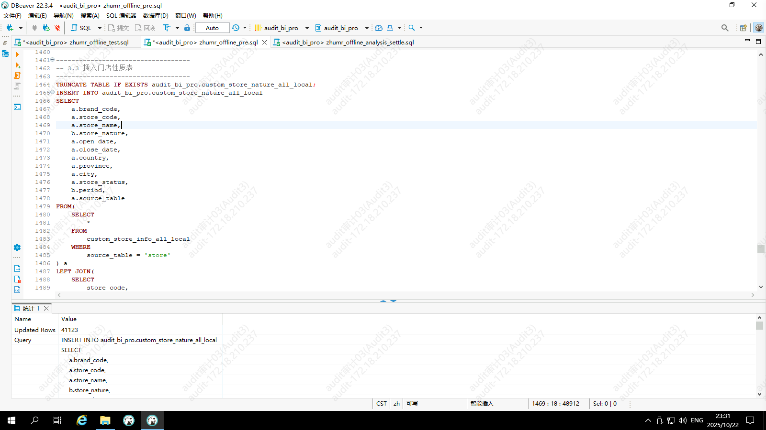Toggle the Auto commit mode box

click(212, 28)
